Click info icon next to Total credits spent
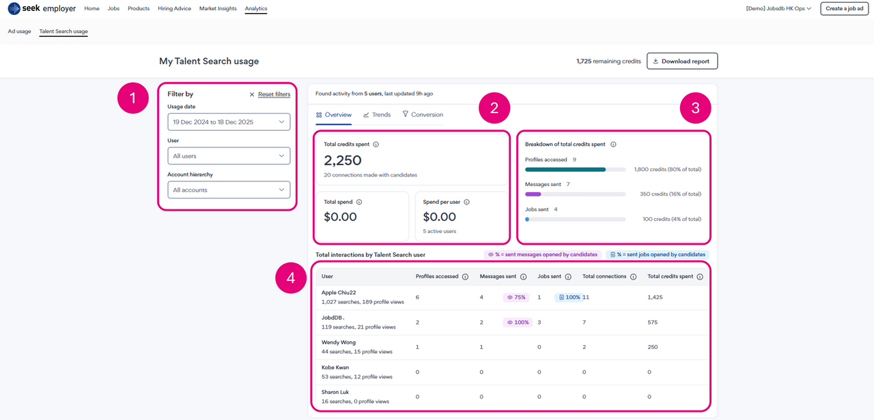The height and width of the screenshot is (420, 874). (x=376, y=145)
